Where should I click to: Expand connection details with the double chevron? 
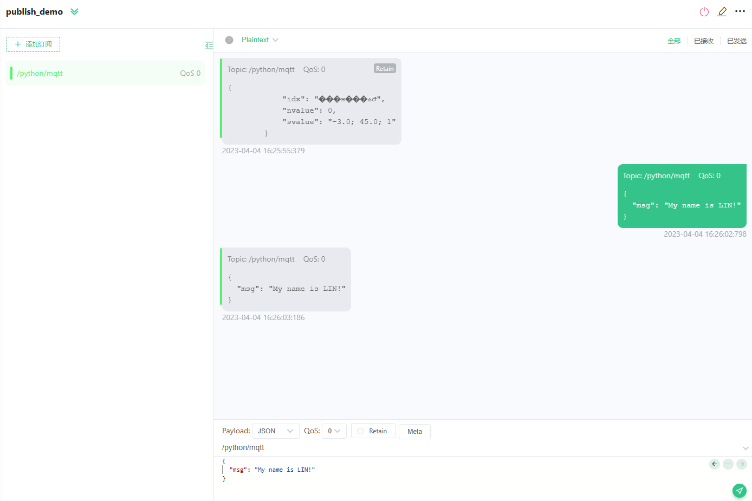(x=74, y=11)
